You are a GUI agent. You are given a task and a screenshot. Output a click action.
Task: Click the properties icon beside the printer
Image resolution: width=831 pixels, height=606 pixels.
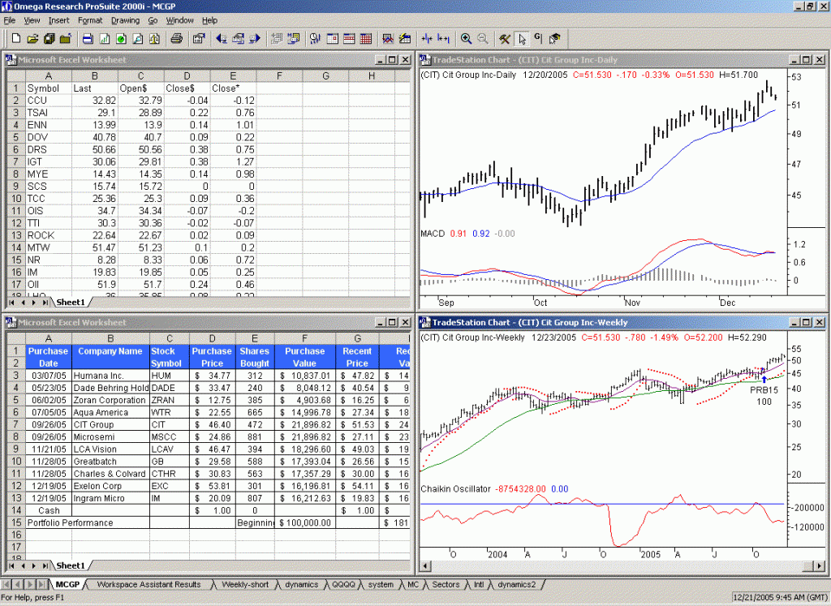[199, 39]
